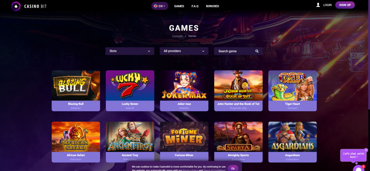Click the Login link
Viewport: 370px width, 171px height.
coord(327,5)
